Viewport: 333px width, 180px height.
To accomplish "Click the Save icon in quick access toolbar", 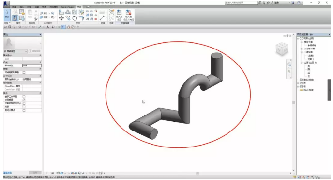I will [10, 27].
